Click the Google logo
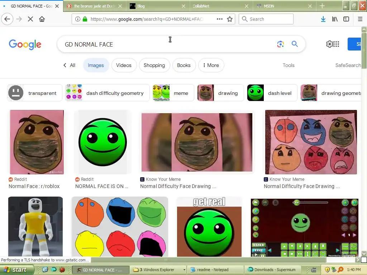Screen dimensions: 367x275 [25, 44]
